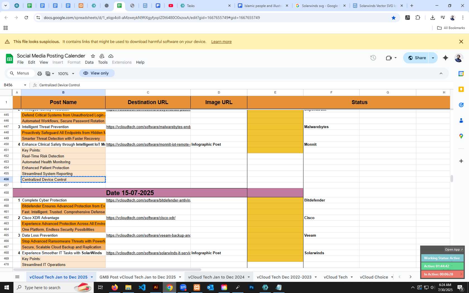The height and width of the screenshot is (293, 469).
Task: Click the vertical scrollbar thumb
Action: pos(452,178)
